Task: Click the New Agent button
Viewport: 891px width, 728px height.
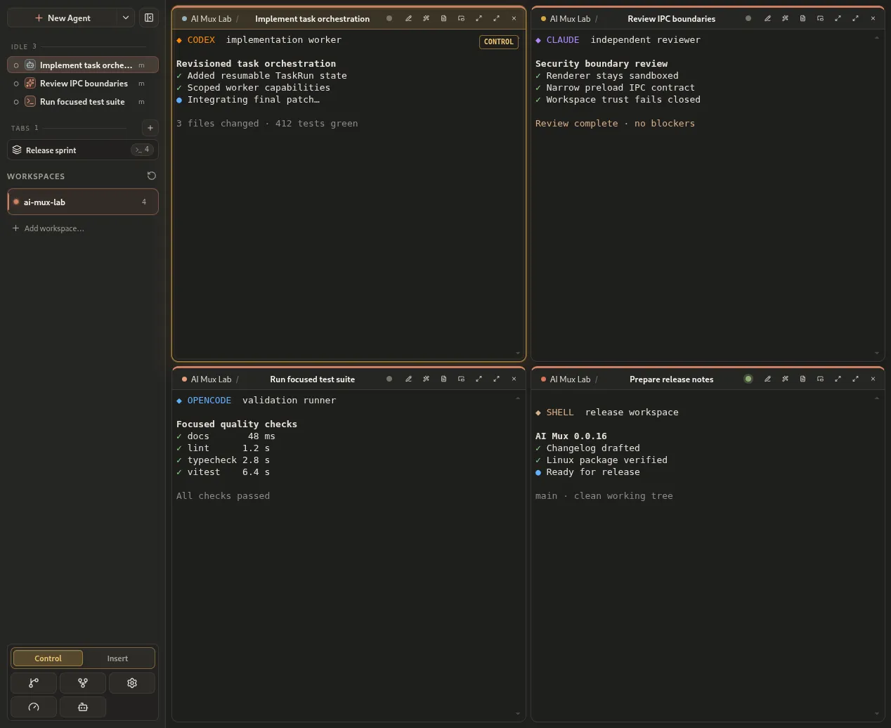Action: click(x=62, y=18)
